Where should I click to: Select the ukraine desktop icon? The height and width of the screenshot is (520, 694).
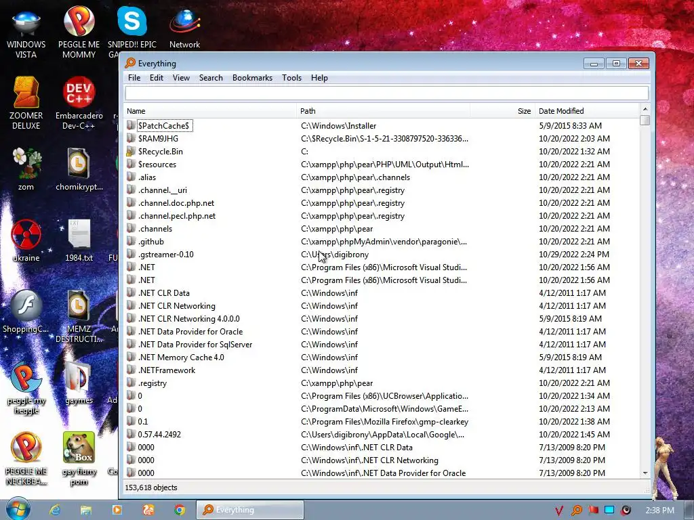[26, 240]
